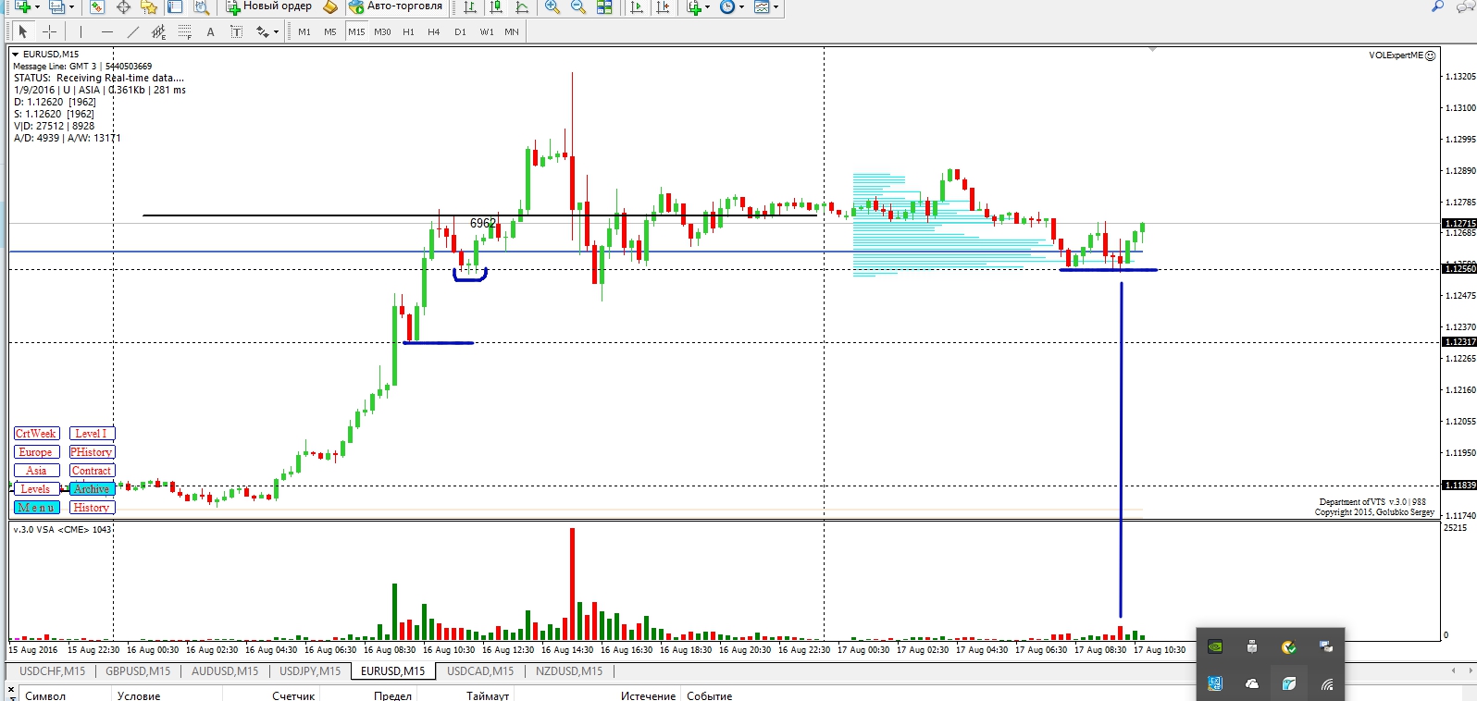Toggle chart shift icon
This screenshot has height=701, width=1477.
663,6
